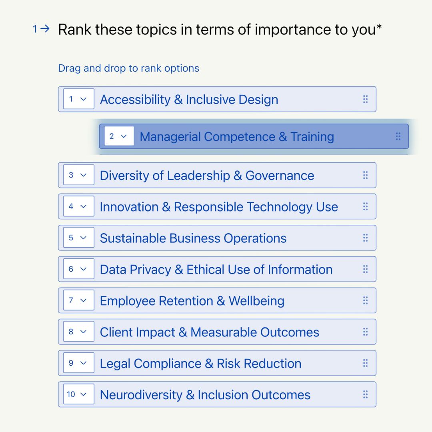The width and height of the screenshot is (432, 432).
Task: Click Sustainable Business Operations drag handle icon
Action: (x=365, y=238)
